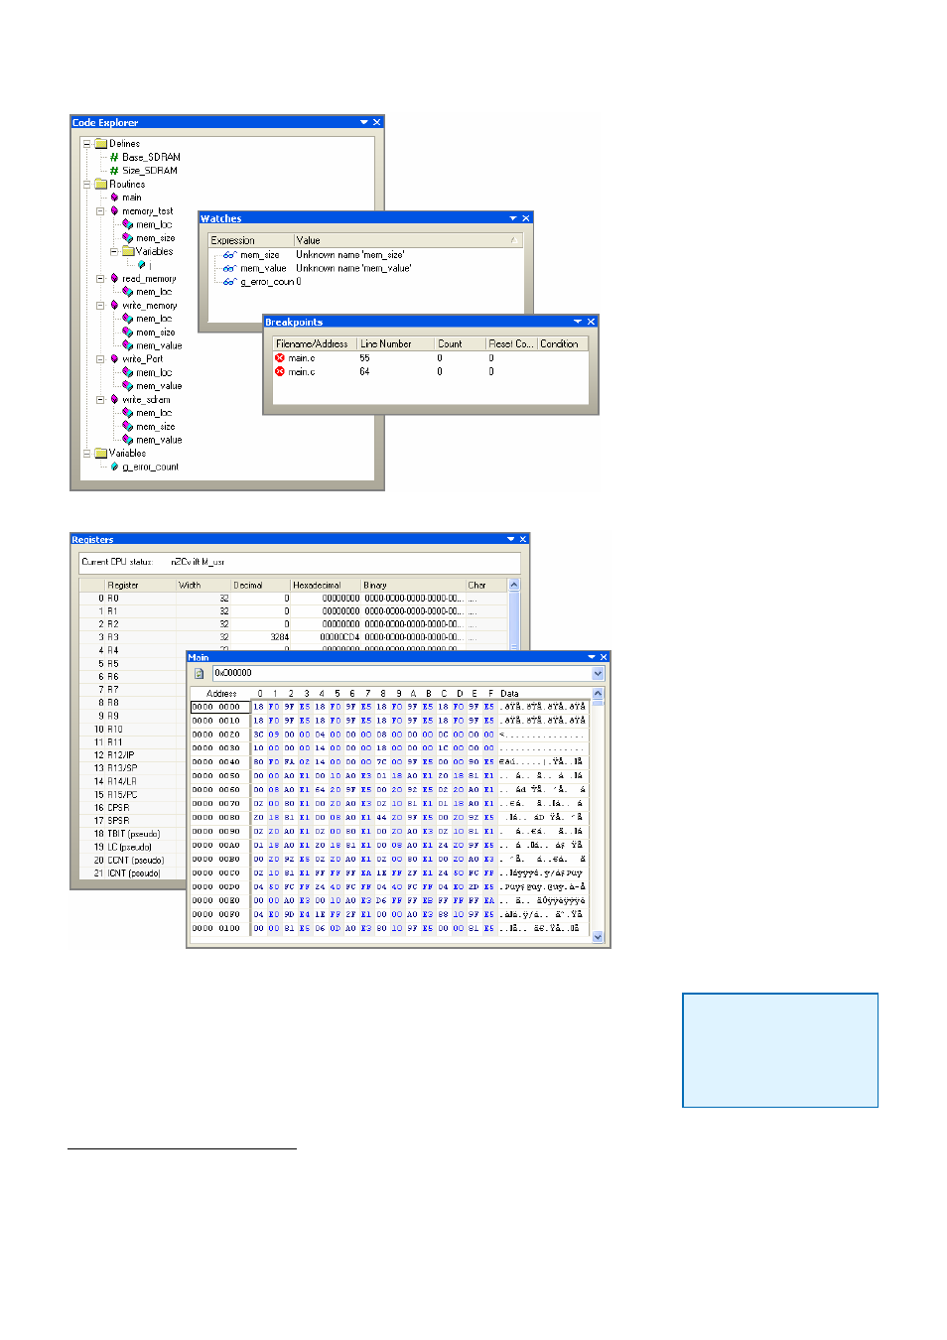This screenshot has width=947, height=1340.
Task: Click the hash icon beside Base_SDRAM
Action: (114, 158)
